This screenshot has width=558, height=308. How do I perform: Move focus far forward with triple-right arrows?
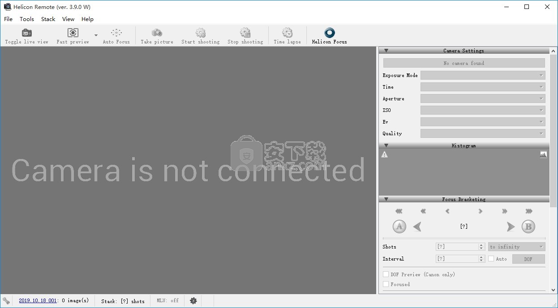coord(529,211)
